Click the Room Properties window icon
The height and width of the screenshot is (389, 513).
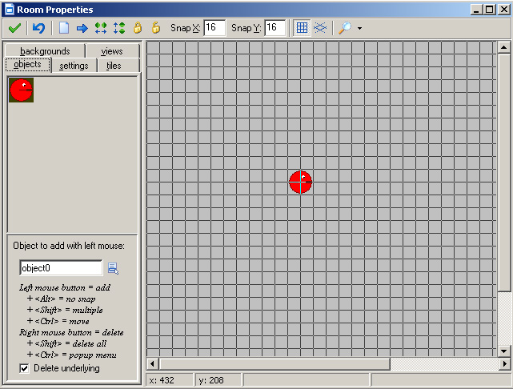pyautogui.click(x=10, y=10)
